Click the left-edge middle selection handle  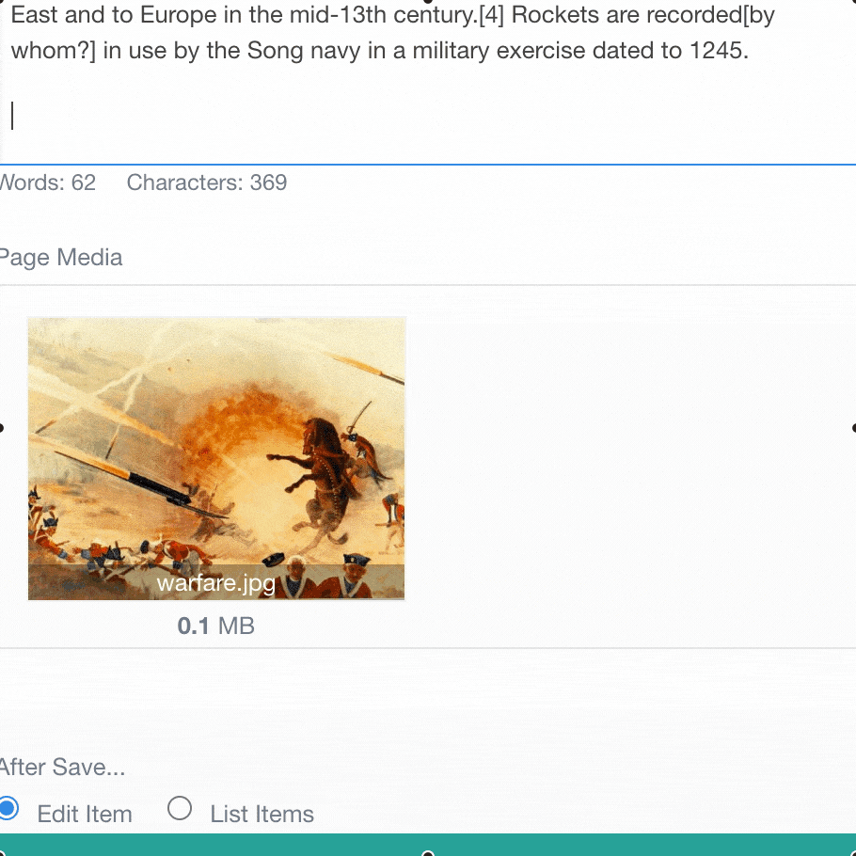(x=2, y=428)
